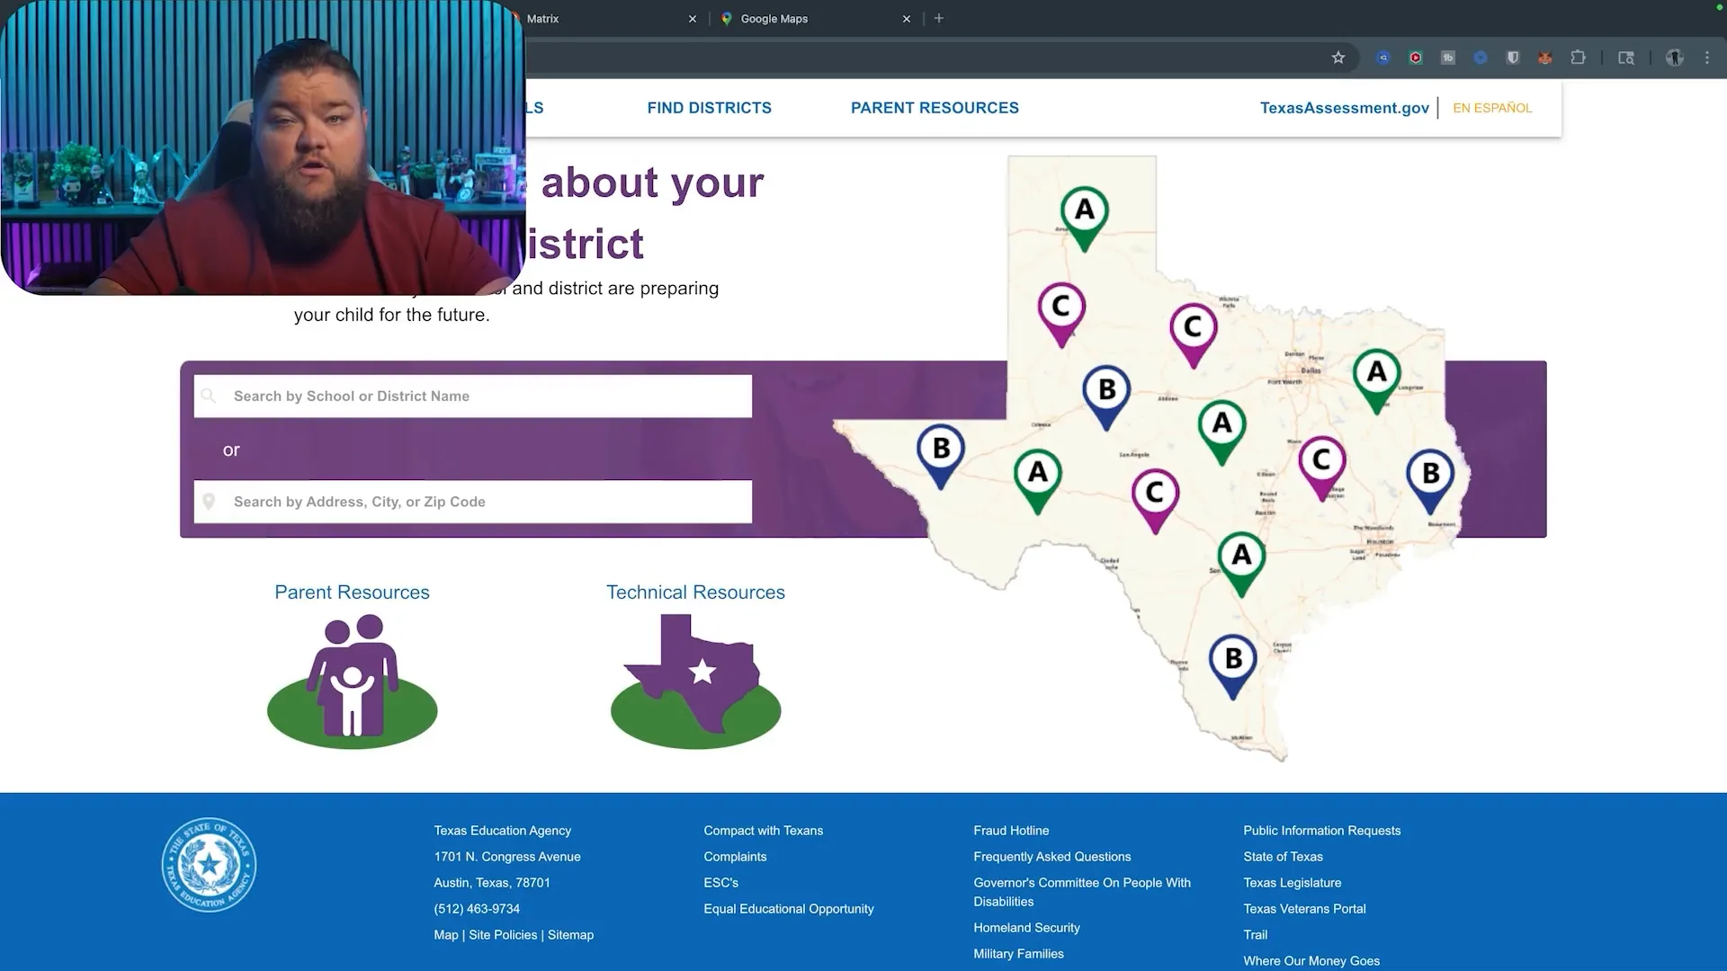Screen dimensions: 1727x971
Task: Open the PARENT RESOURCES menu item
Action: pyautogui.click(x=935, y=108)
